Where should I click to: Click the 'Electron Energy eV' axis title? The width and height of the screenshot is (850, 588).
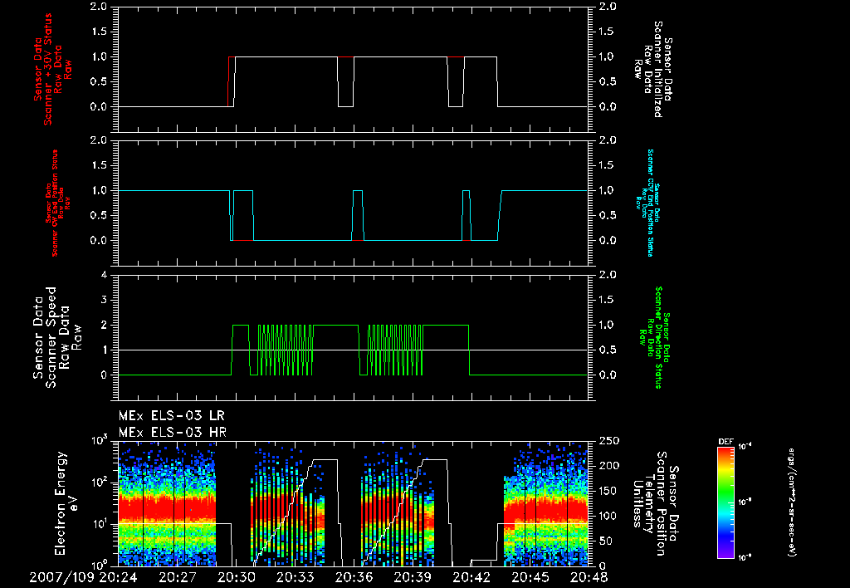coord(67,503)
